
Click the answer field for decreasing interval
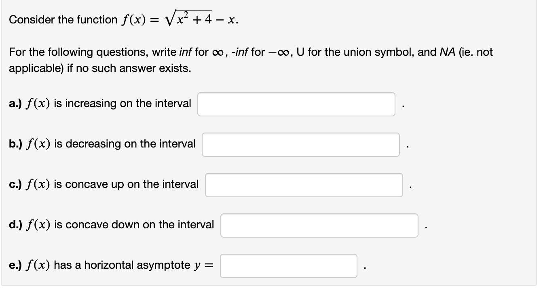coord(301,144)
